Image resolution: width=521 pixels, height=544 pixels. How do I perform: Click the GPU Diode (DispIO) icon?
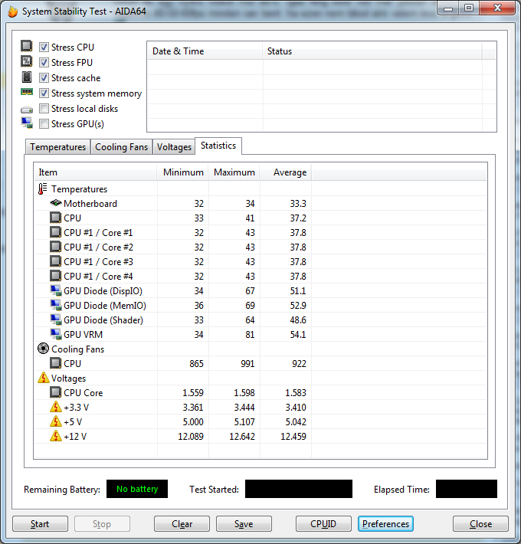55,290
